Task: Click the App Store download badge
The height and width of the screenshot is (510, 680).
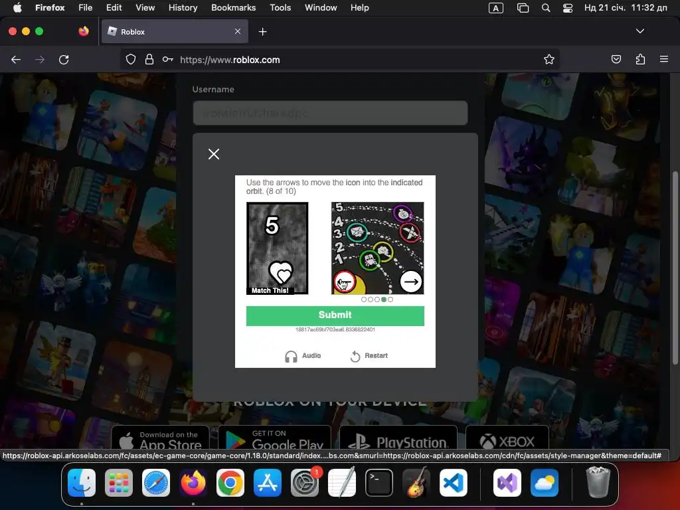Action: [x=161, y=438]
